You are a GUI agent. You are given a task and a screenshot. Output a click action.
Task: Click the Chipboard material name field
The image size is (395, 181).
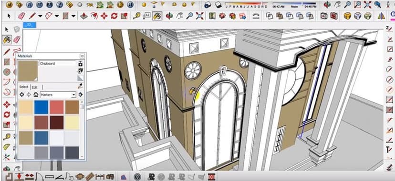[x=57, y=64]
